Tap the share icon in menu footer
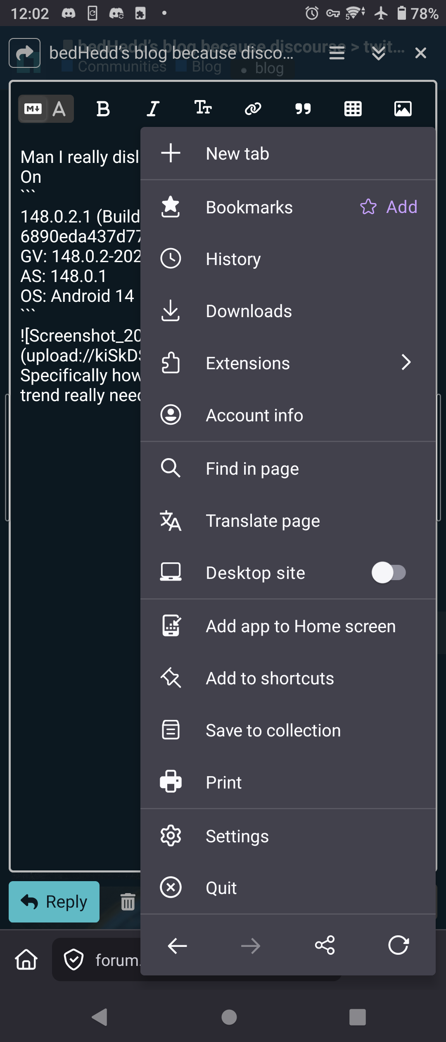Screen dimensions: 446x1042 pyautogui.click(x=325, y=945)
